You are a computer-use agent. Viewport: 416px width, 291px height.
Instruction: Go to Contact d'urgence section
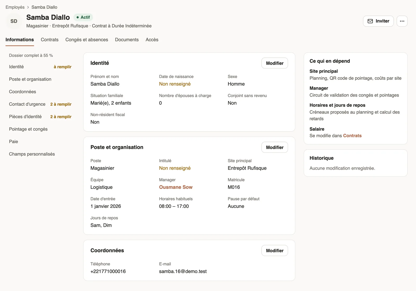(40, 104)
